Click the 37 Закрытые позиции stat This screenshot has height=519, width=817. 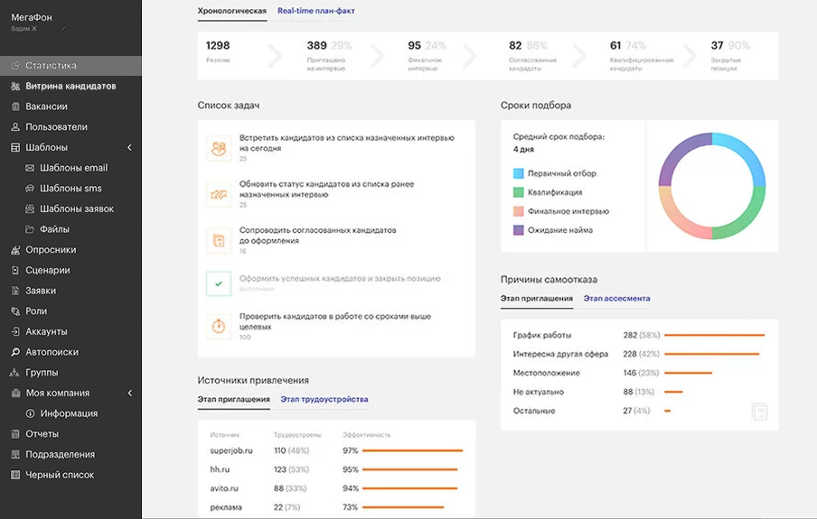[x=730, y=56]
